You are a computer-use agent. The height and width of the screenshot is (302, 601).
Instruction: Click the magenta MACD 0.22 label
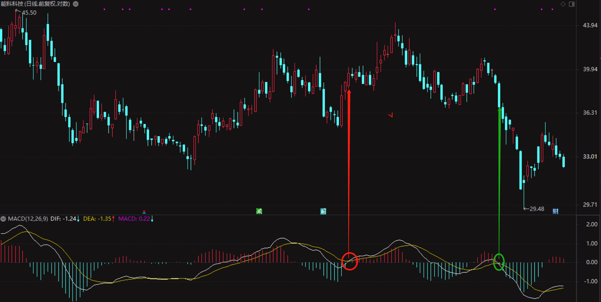pos(134,219)
